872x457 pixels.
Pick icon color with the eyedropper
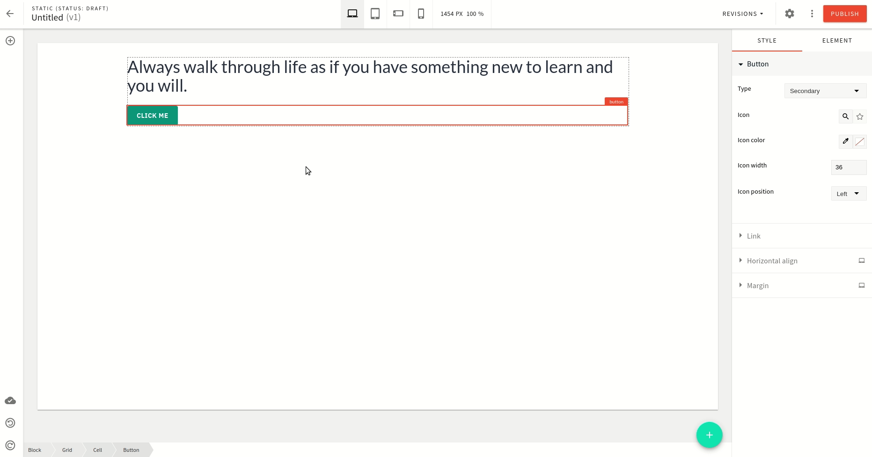coord(845,141)
